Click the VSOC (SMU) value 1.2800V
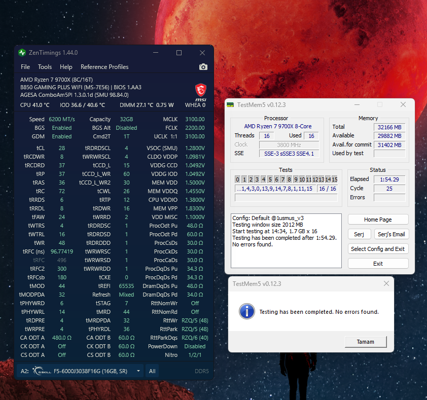 (195, 148)
